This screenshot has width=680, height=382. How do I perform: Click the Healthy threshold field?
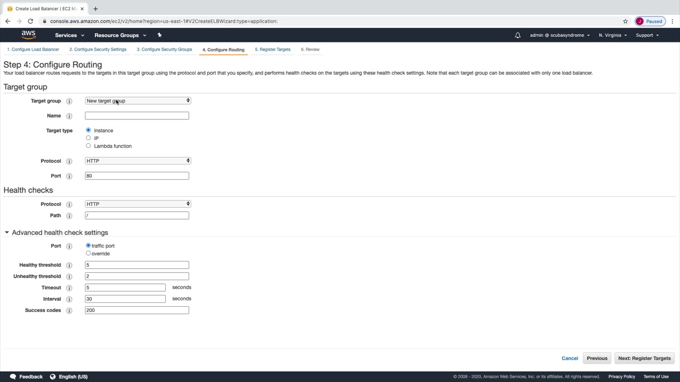click(x=137, y=265)
